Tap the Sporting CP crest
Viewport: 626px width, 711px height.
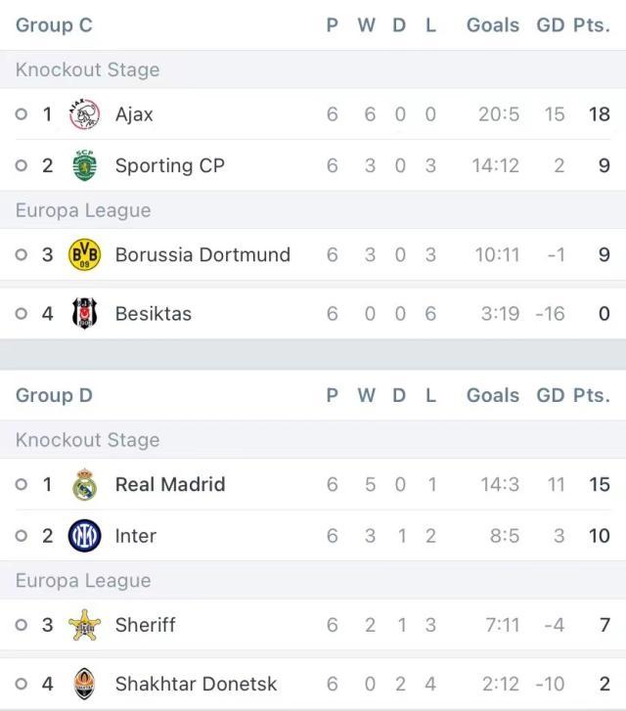click(84, 165)
